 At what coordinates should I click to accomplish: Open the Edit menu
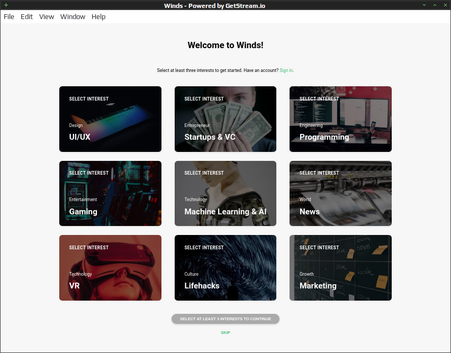(x=27, y=17)
